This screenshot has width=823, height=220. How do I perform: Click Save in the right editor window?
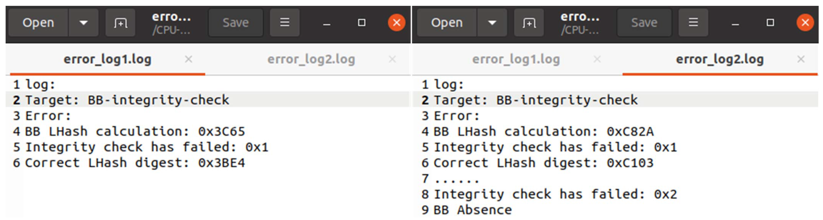tap(644, 23)
